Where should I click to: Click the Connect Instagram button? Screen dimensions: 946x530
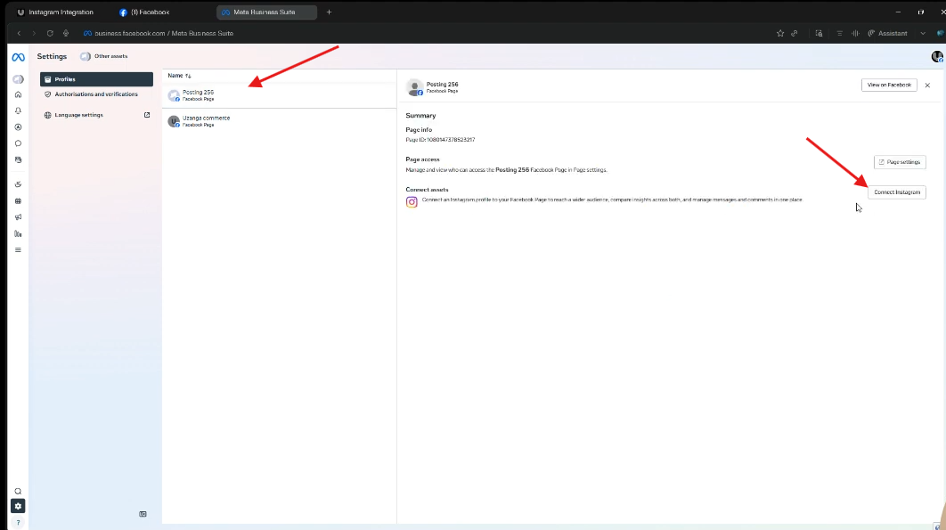click(x=896, y=192)
